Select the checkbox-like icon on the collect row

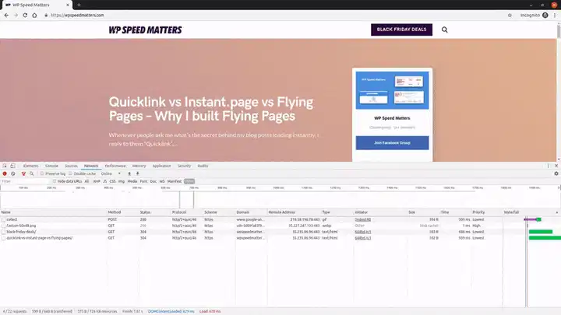coord(4,219)
